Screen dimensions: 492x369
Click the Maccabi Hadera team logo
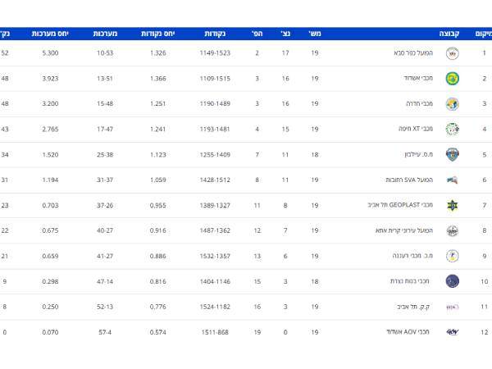[x=452, y=104]
